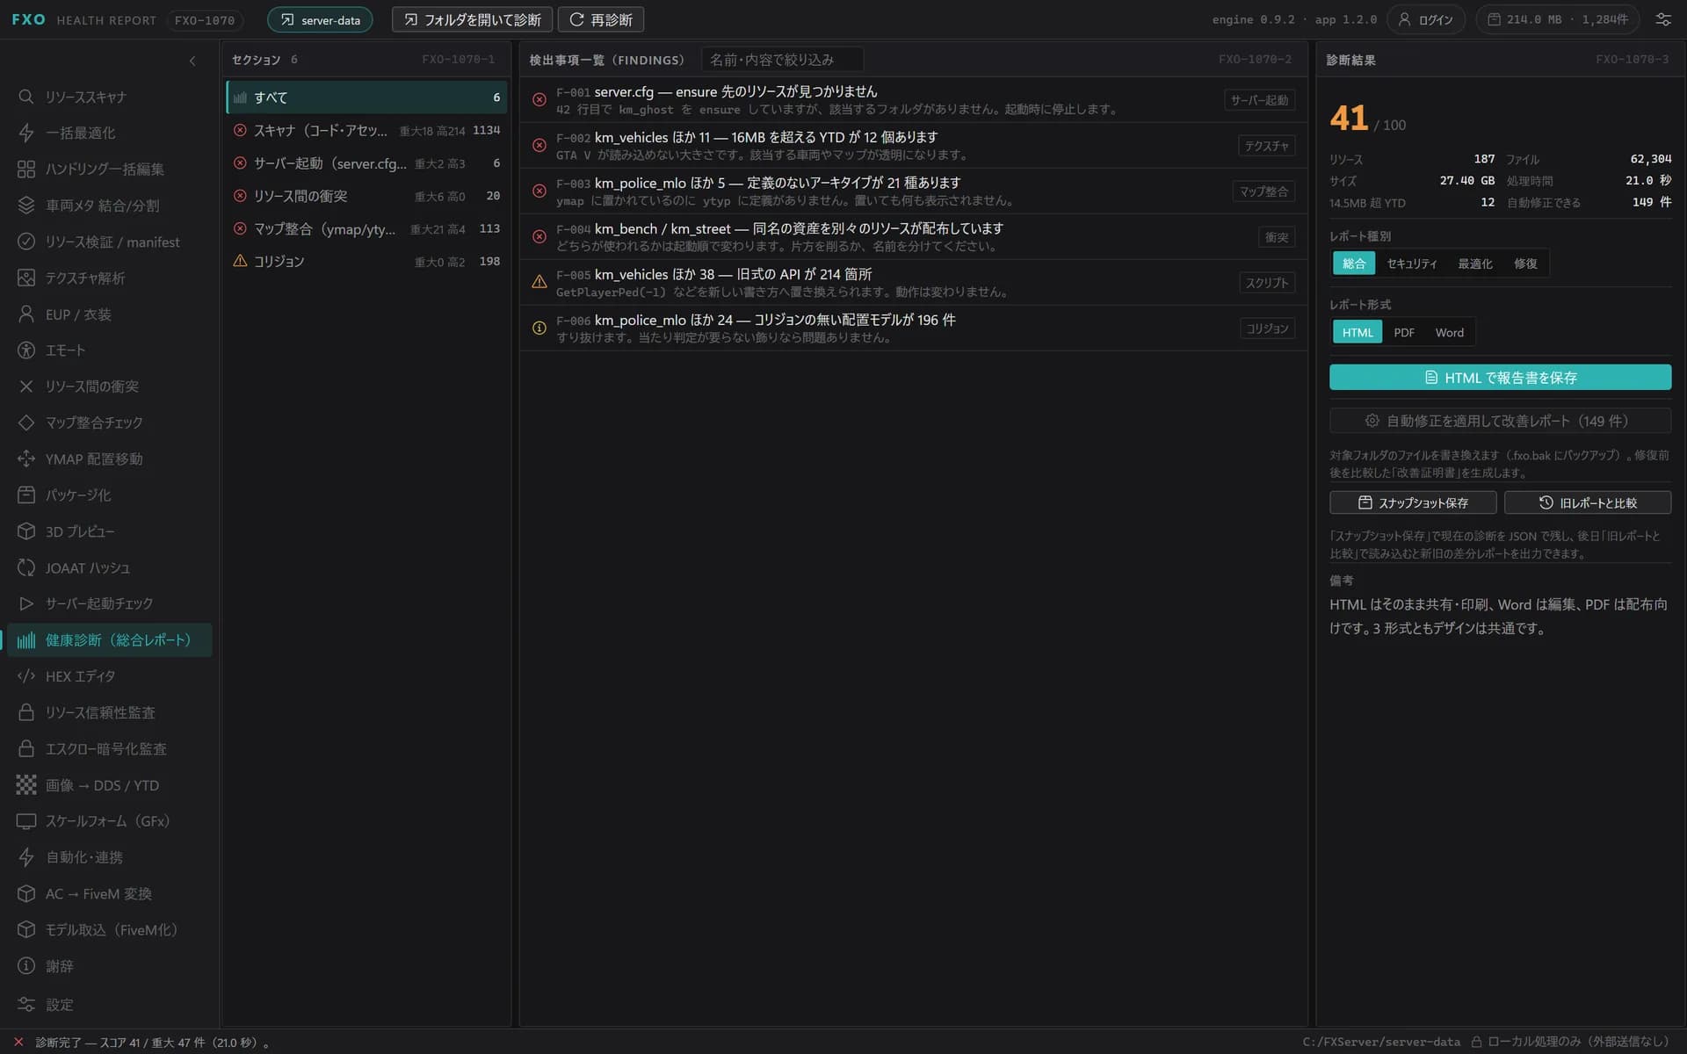Open 車両メタ 結合/分割 layers icon
This screenshot has height=1054, width=1687.
click(x=26, y=206)
